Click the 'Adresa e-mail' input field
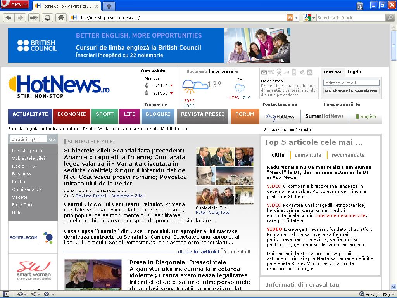 [351, 83]
